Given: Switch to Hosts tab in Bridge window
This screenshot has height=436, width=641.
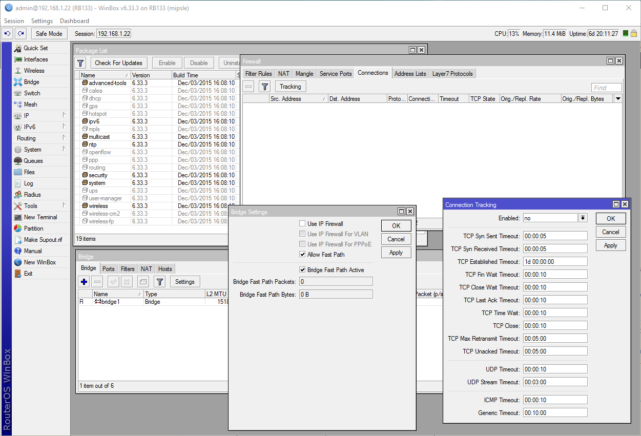Looking at the screenshot, I should 165,269.
